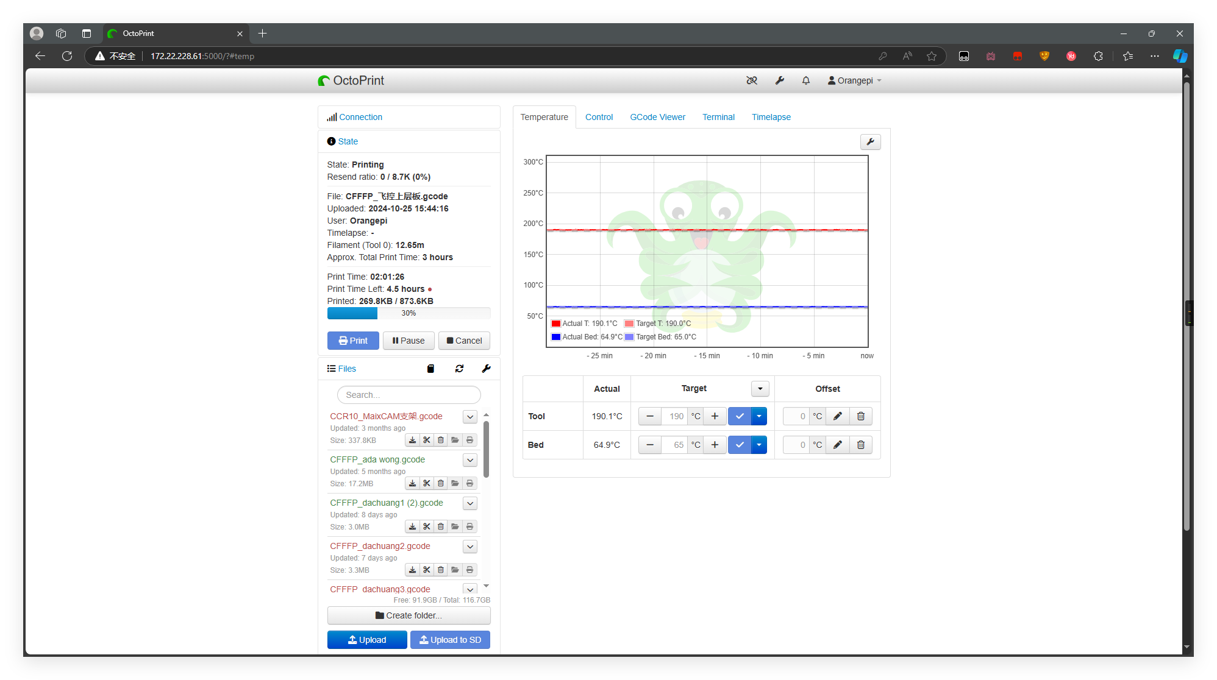Image resolution: width=1217 pixels, height=680 pixels.
Task: Click the Upload to SD button
Action: click(x=450, y=640)
